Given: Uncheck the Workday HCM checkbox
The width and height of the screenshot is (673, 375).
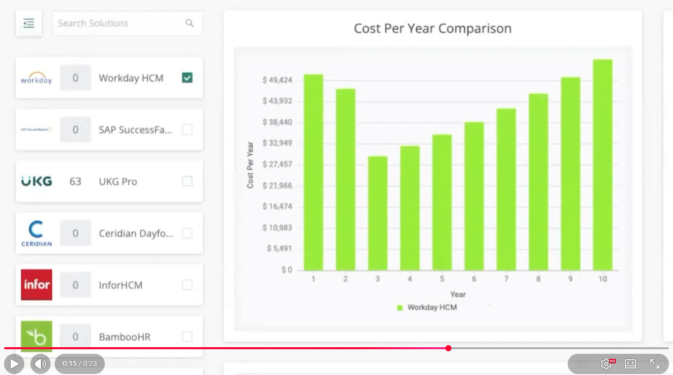Looking at the screenshot, I should (x=187, y=78).
